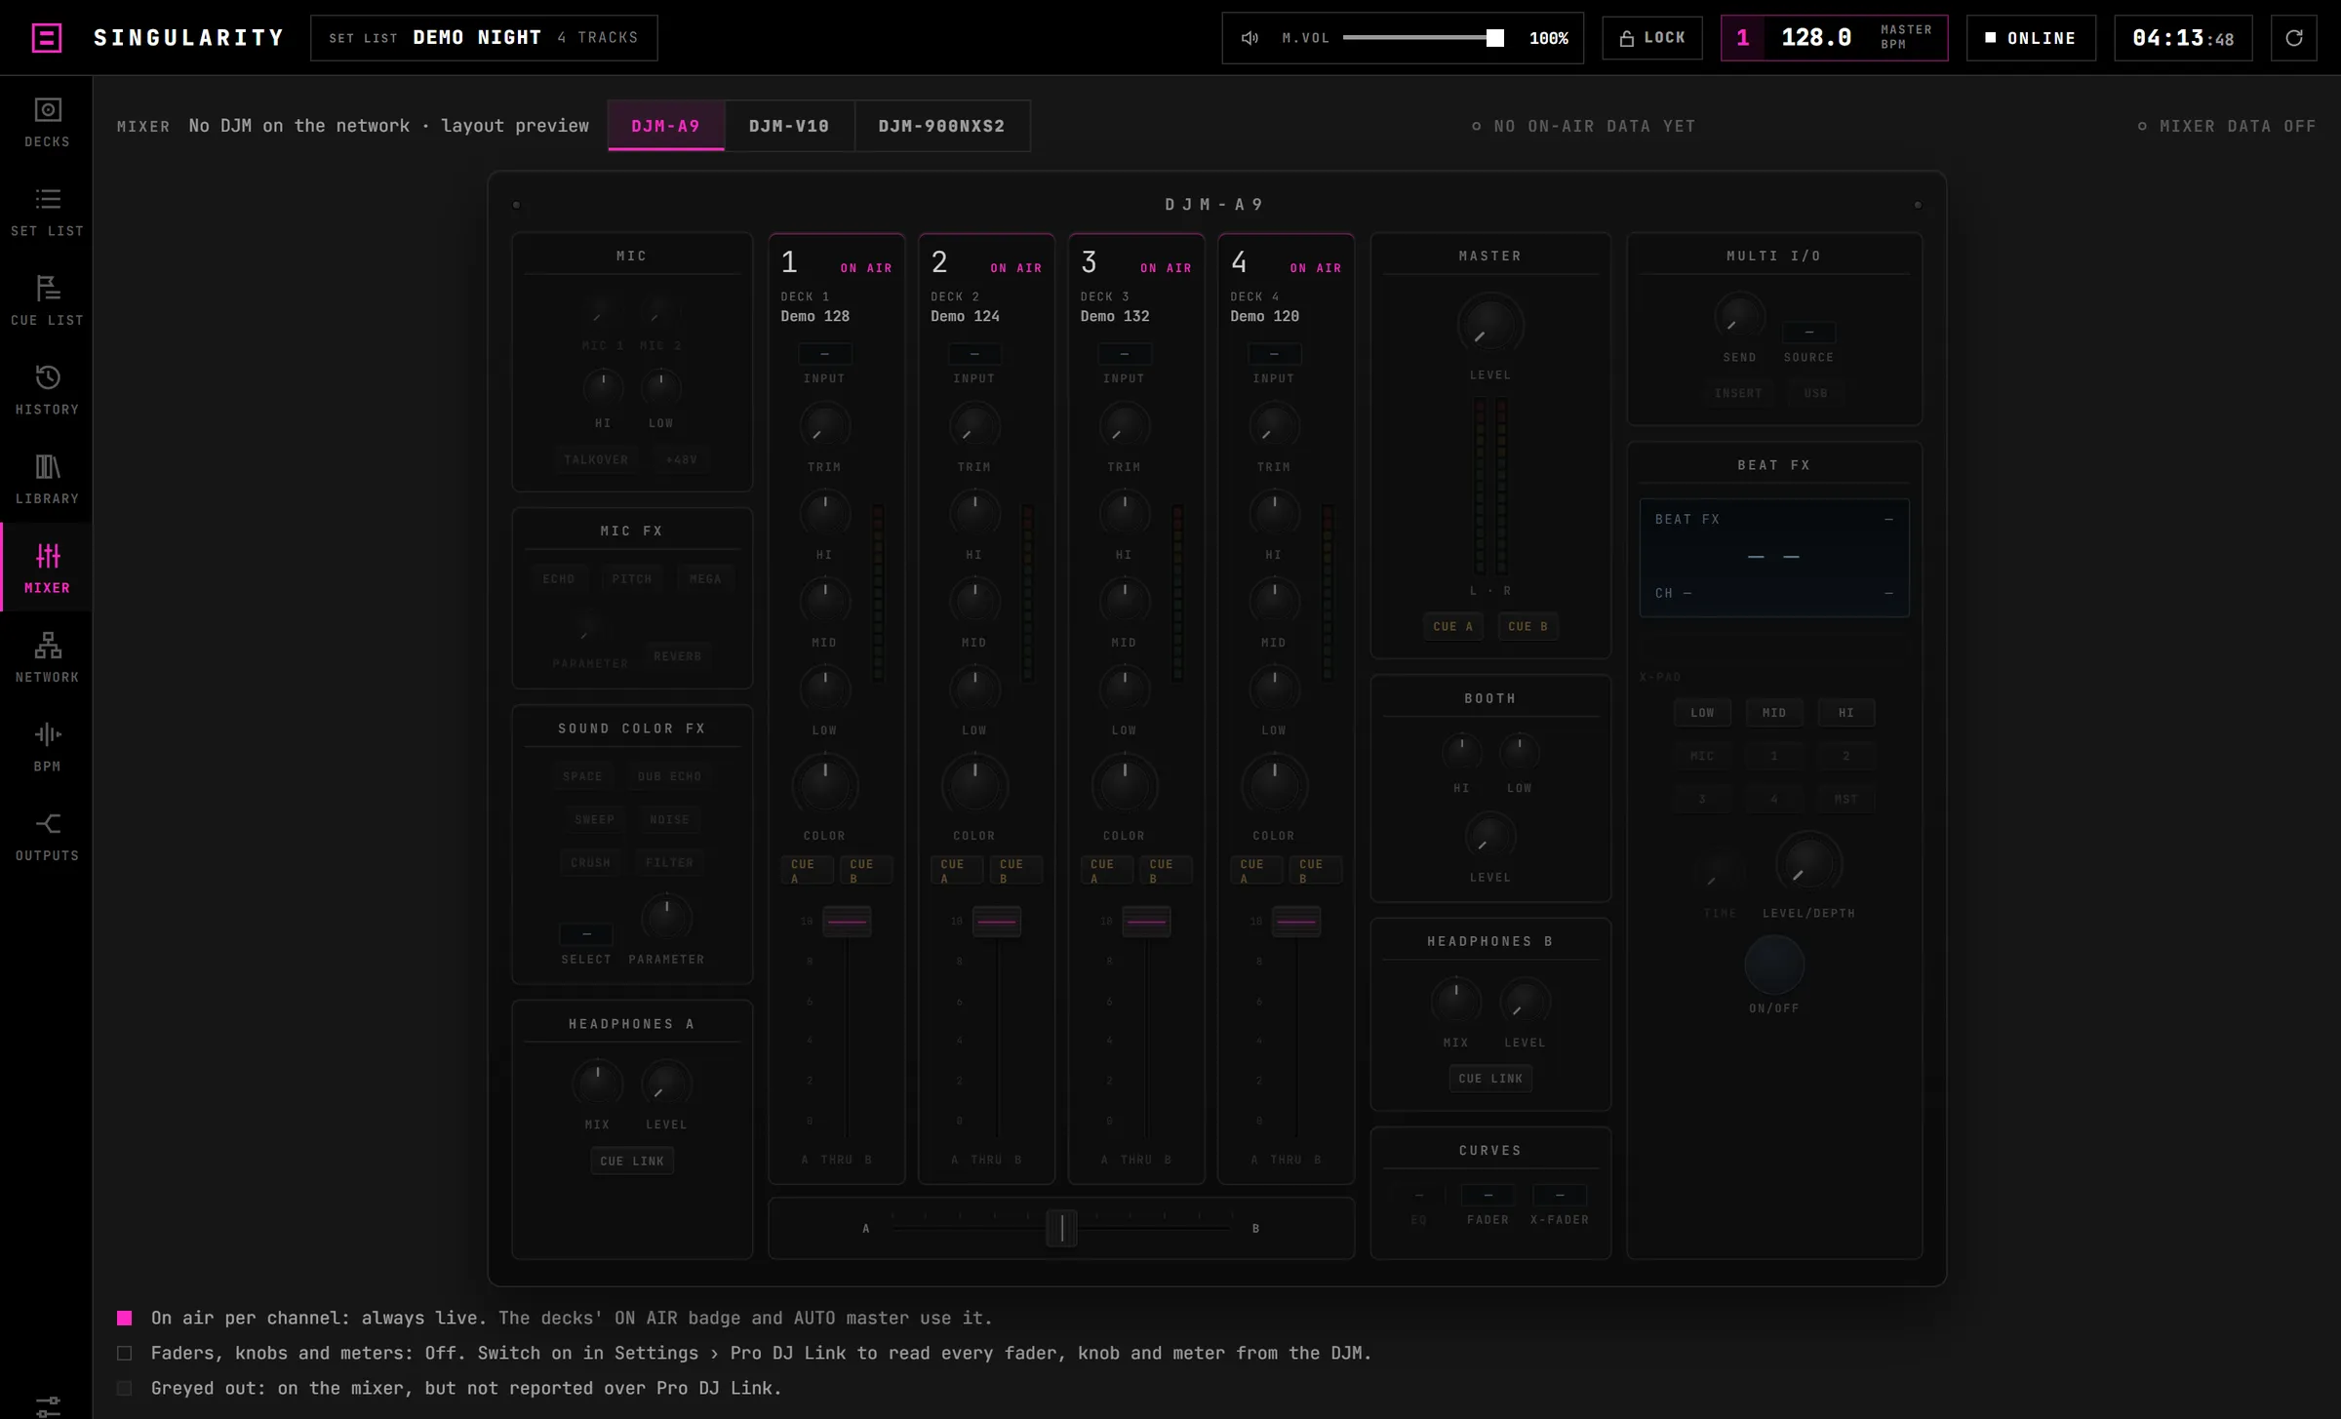Click channel 1 Cue A button

(807, 870)
